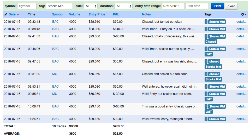Sort by the Symbol column header
The width and height of the screenshot is (250, 137).
(58, 14)
